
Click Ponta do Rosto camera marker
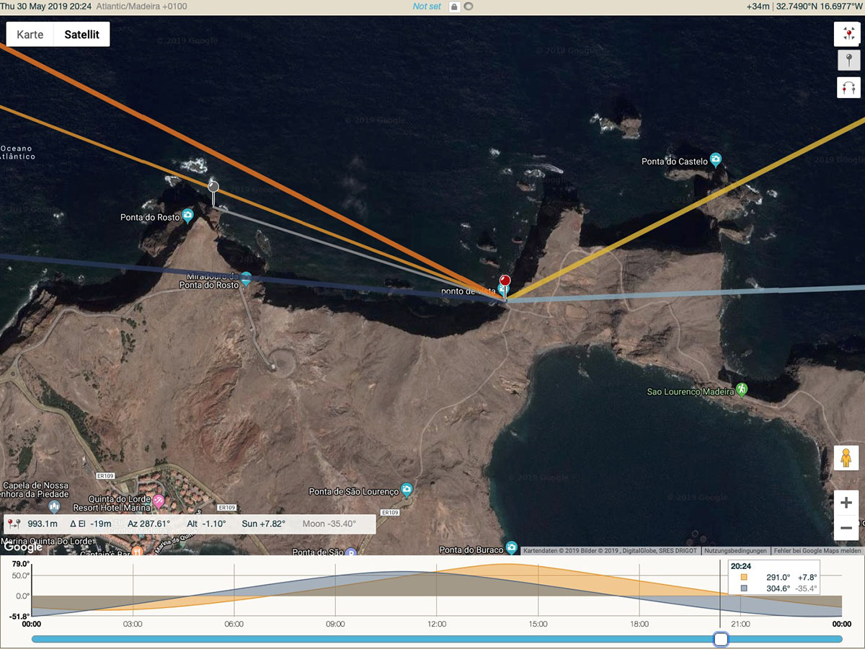point(187,215)
